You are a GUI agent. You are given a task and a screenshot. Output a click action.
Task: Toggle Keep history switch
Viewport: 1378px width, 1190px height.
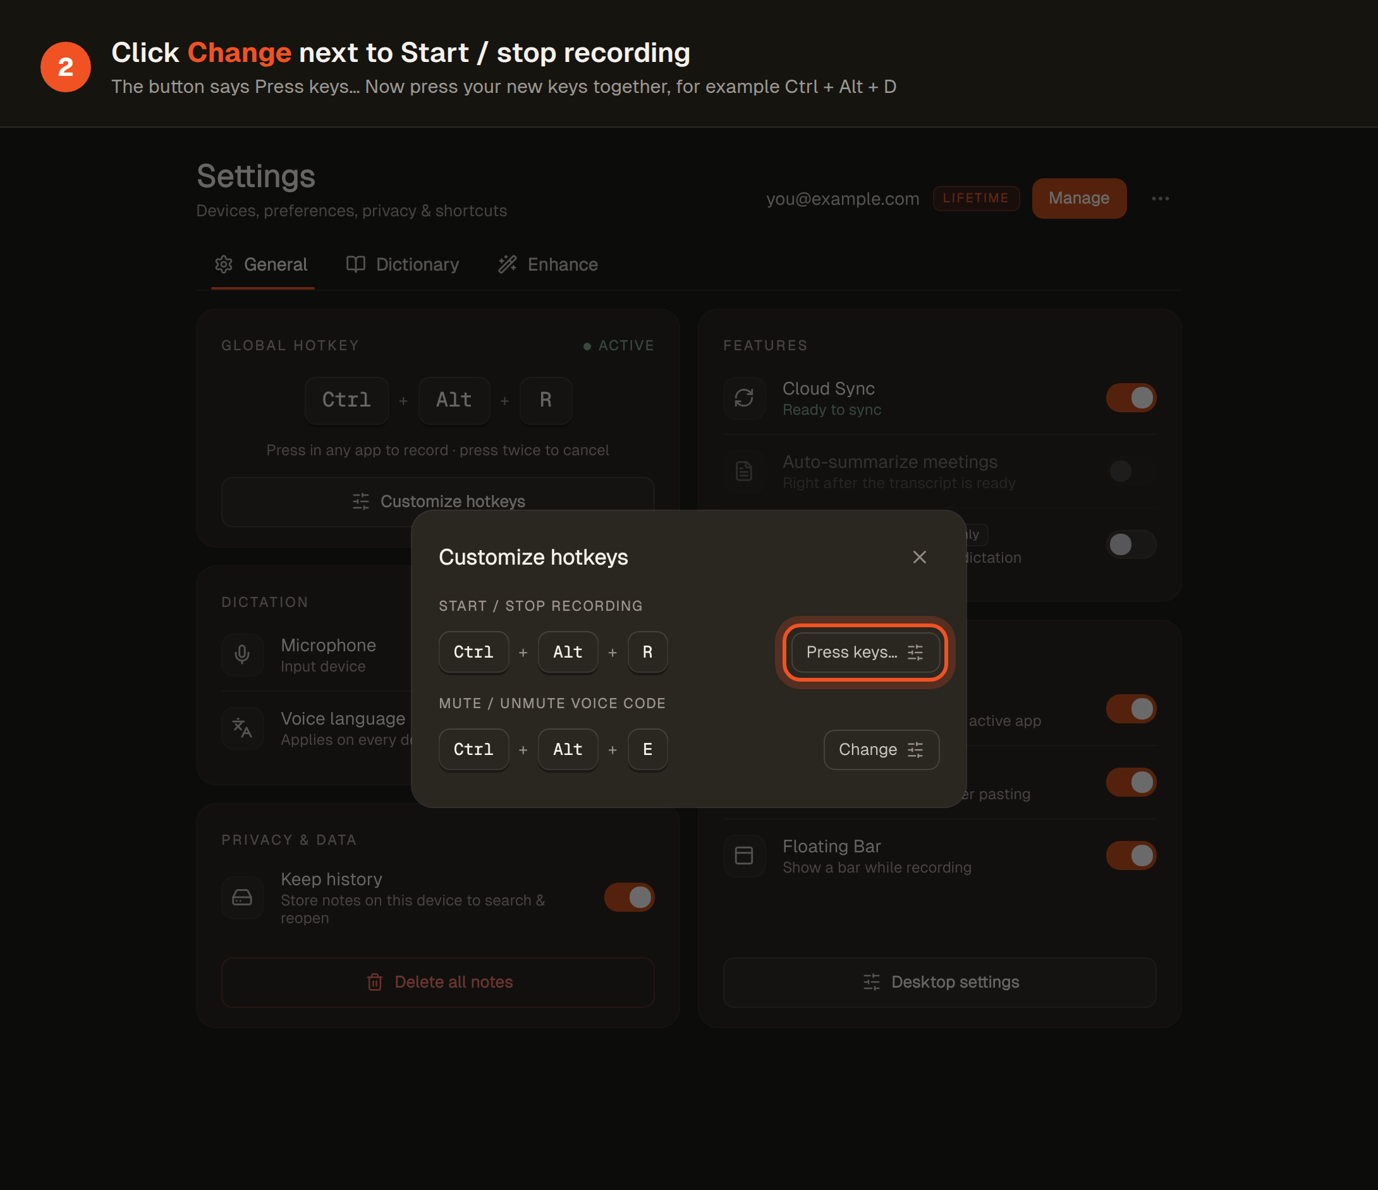coord(629,897)
